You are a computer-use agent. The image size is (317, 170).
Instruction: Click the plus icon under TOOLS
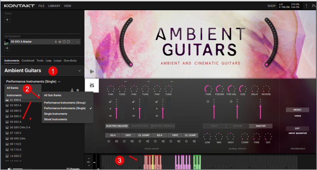7,20
